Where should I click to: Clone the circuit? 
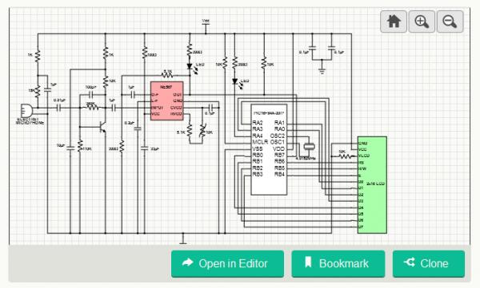tap(429, 263)
